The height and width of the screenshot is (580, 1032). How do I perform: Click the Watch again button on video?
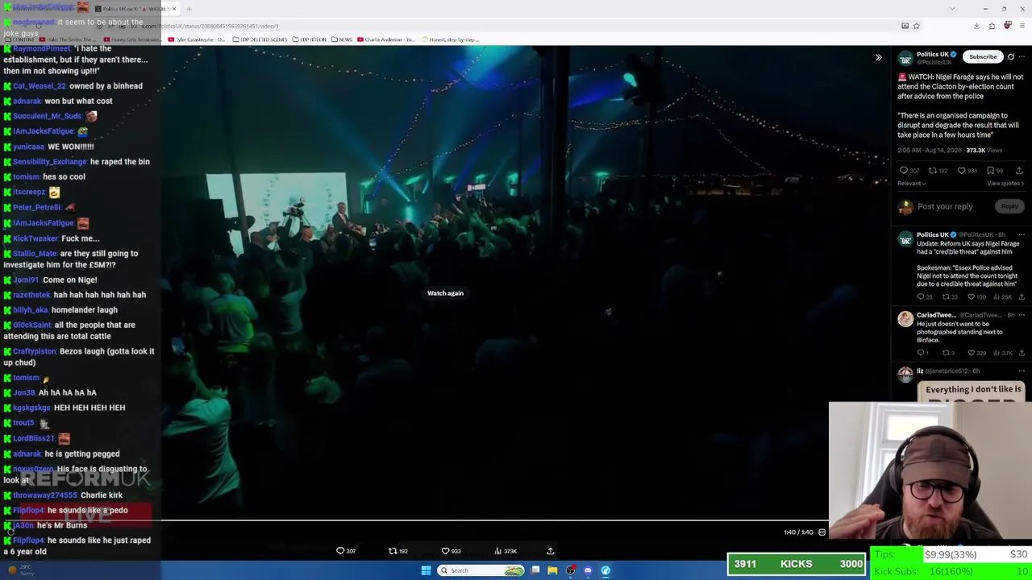pos(445,293)
